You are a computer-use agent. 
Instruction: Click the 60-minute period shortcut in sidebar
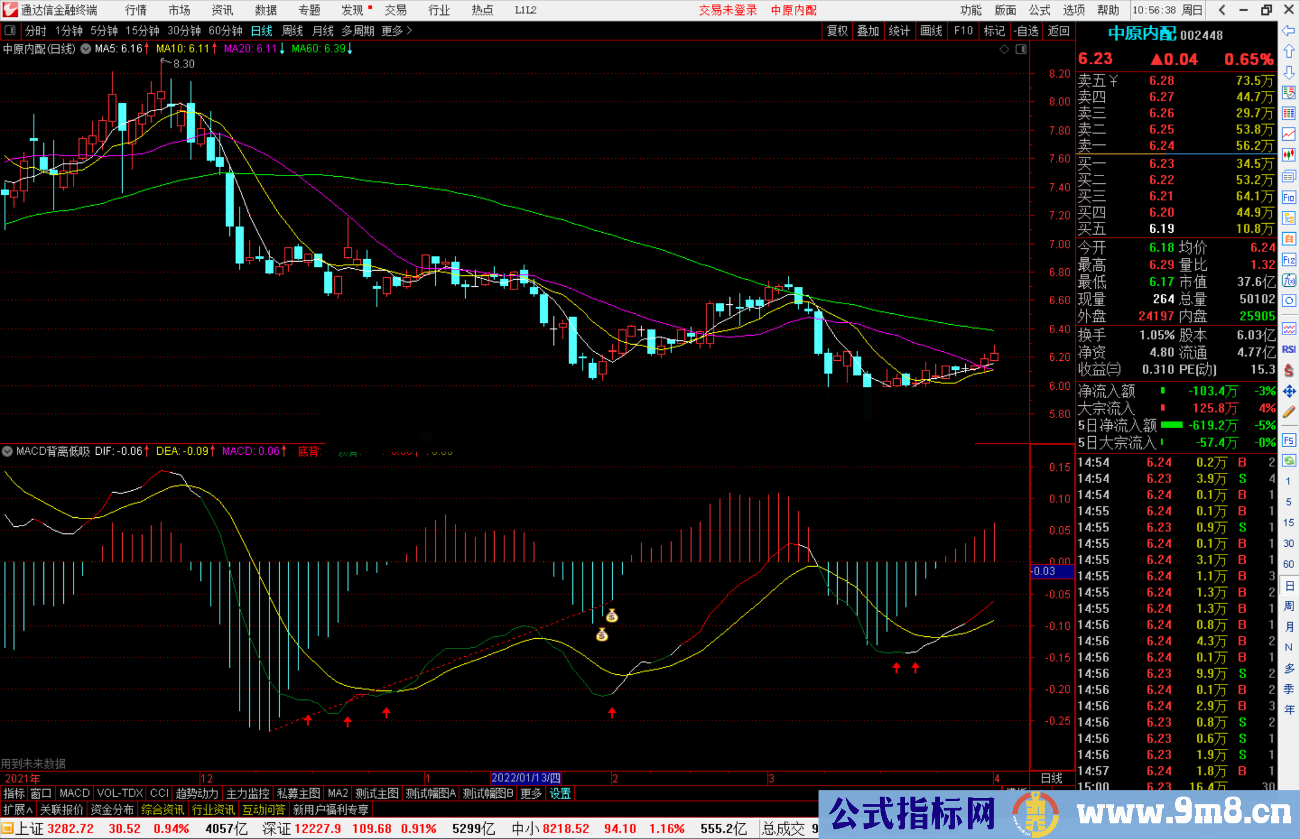point(1289,564)
